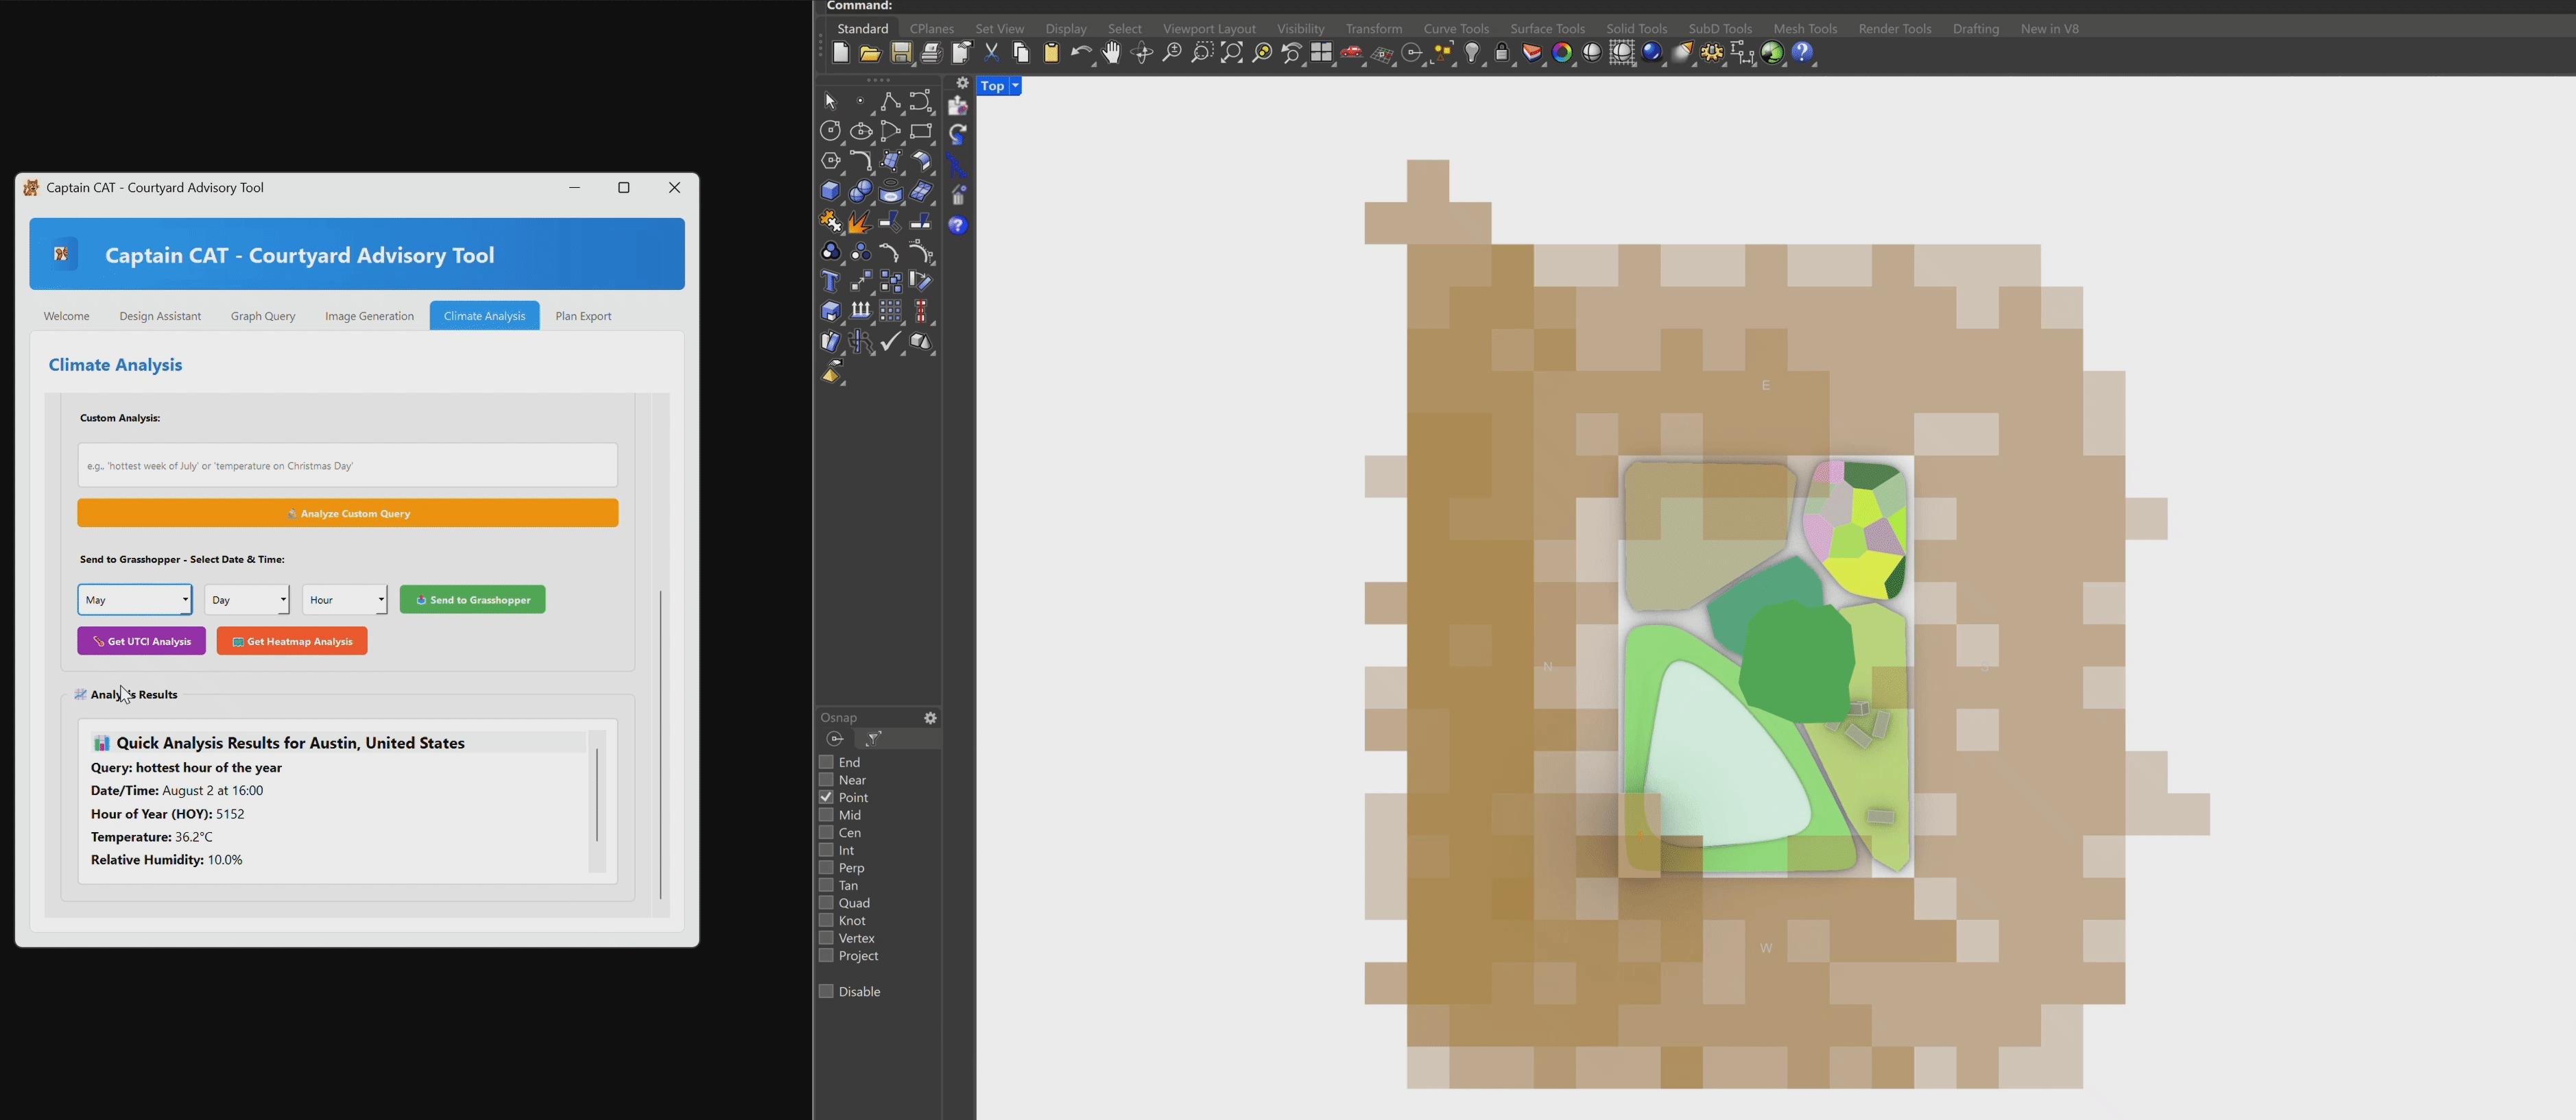Select the Rotate View tool
The image size is (2576, 1120).
click(1141, 53)
